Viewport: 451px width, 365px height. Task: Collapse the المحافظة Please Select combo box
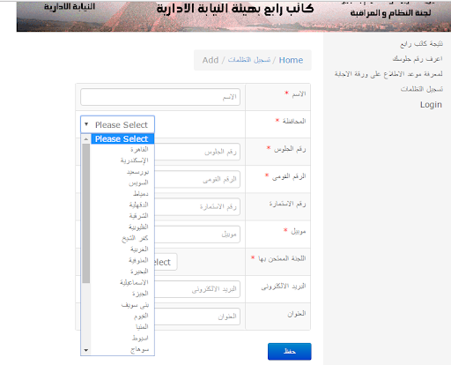[117, 124]
